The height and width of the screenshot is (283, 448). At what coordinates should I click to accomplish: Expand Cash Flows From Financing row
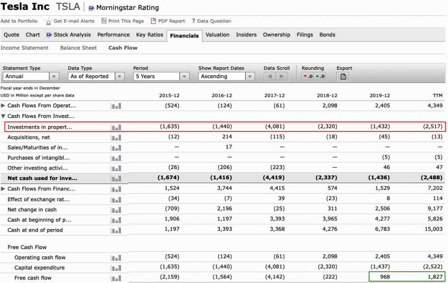(x=4, y=189)
